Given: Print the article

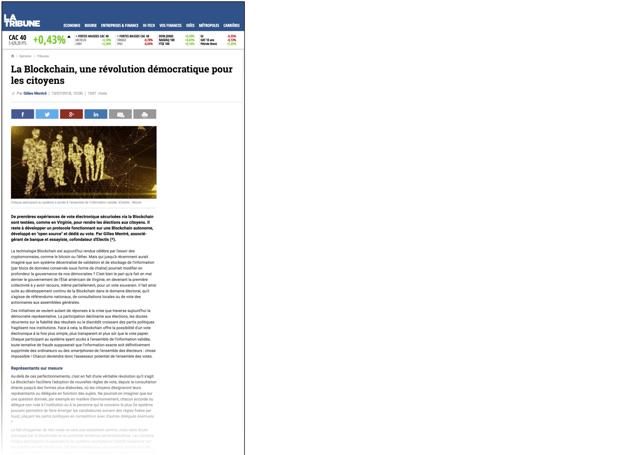Looking at the screenshot, I should pos(144,114).
